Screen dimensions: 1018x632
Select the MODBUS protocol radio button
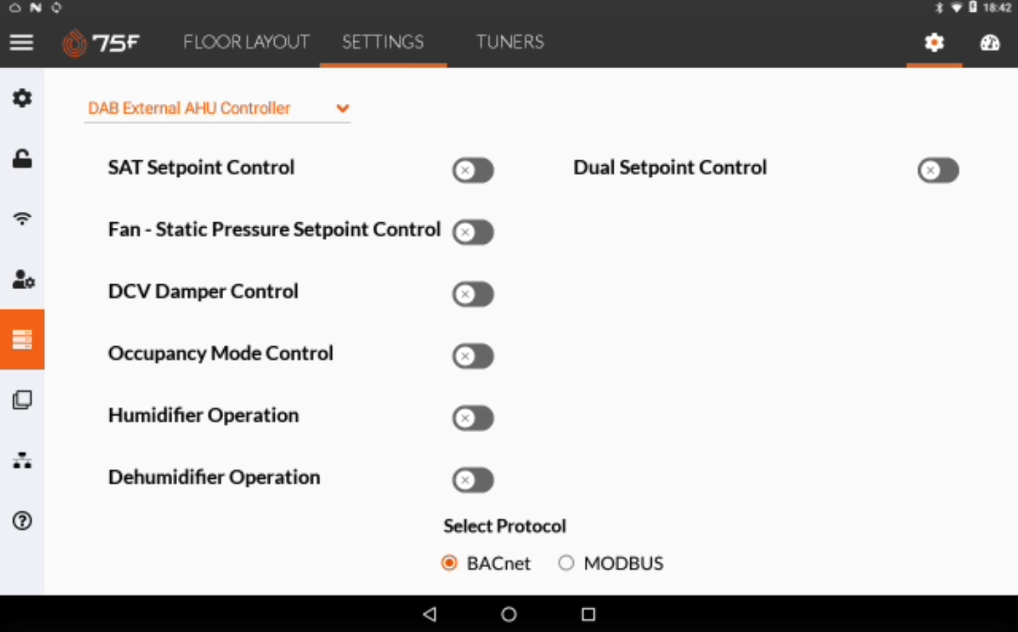(x=566, y=562)
